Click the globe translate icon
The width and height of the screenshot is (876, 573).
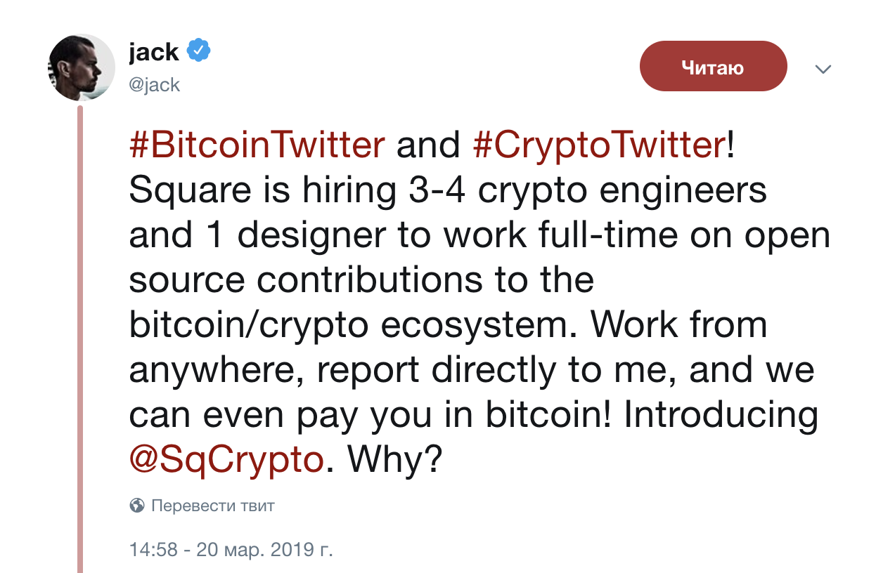pyautogui.click(x=137, y=505)
